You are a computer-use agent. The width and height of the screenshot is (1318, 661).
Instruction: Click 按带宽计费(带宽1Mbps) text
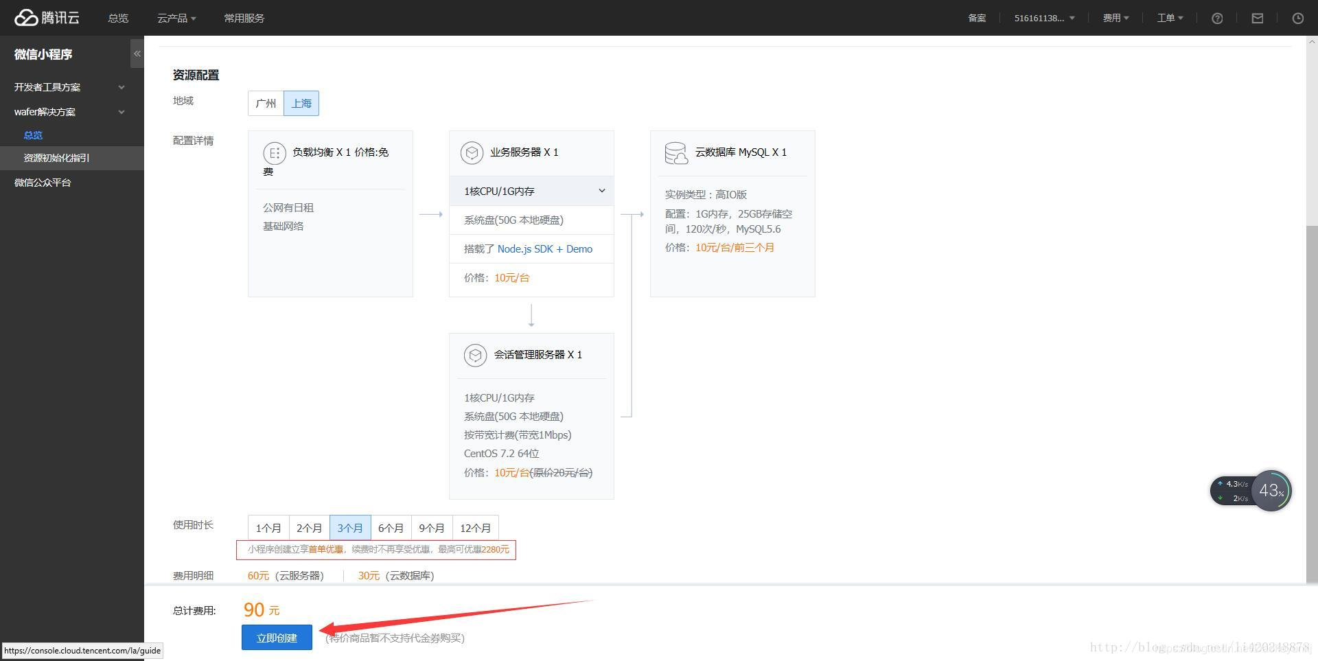(518, 435)
